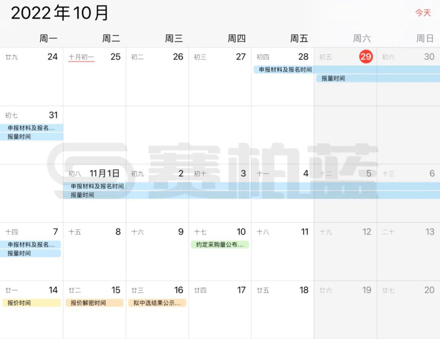The height and width of the screenshot is (339, 440).
Task: Select date 4 labeled 十一
Action: (x=306, y=174)
